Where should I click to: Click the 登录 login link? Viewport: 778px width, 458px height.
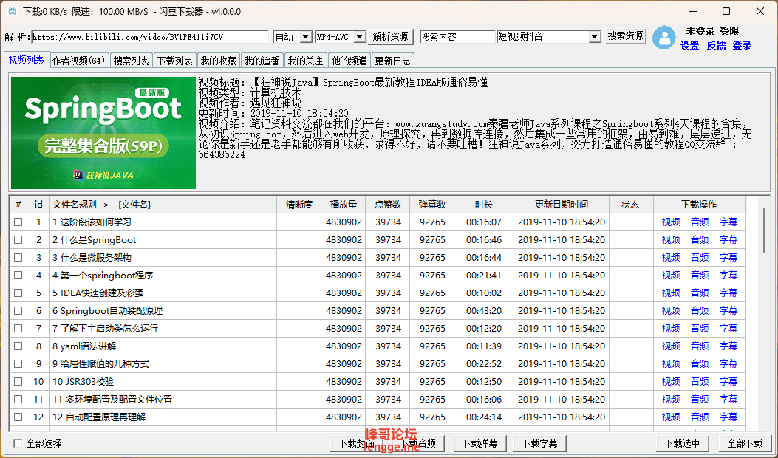pyautogui.click(x=743, y=46)
